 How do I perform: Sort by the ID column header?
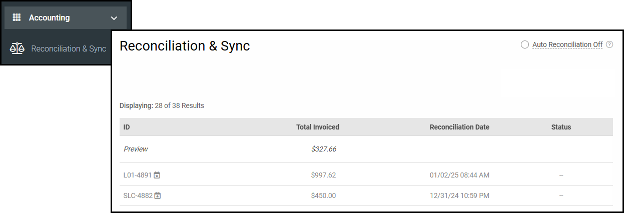127,127
